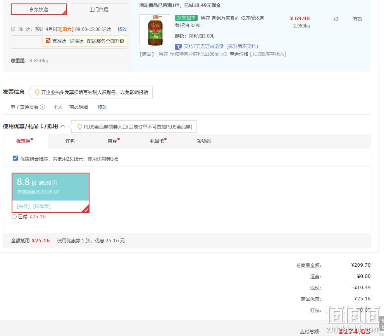
Task: Select the 京东快递 delivery option
Action: [39, 9]
